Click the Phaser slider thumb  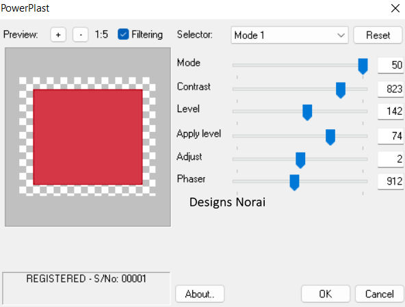click(294, 183)
